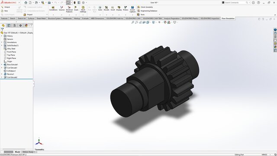This screenshot has width=277, height=156.
Task: Click the Open file icon
Action: coord(36,3)
